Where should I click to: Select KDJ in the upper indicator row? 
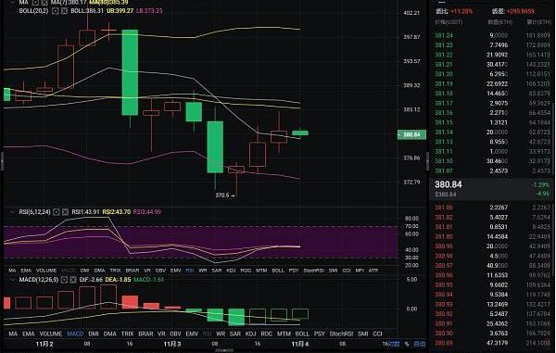click(231, 271)
